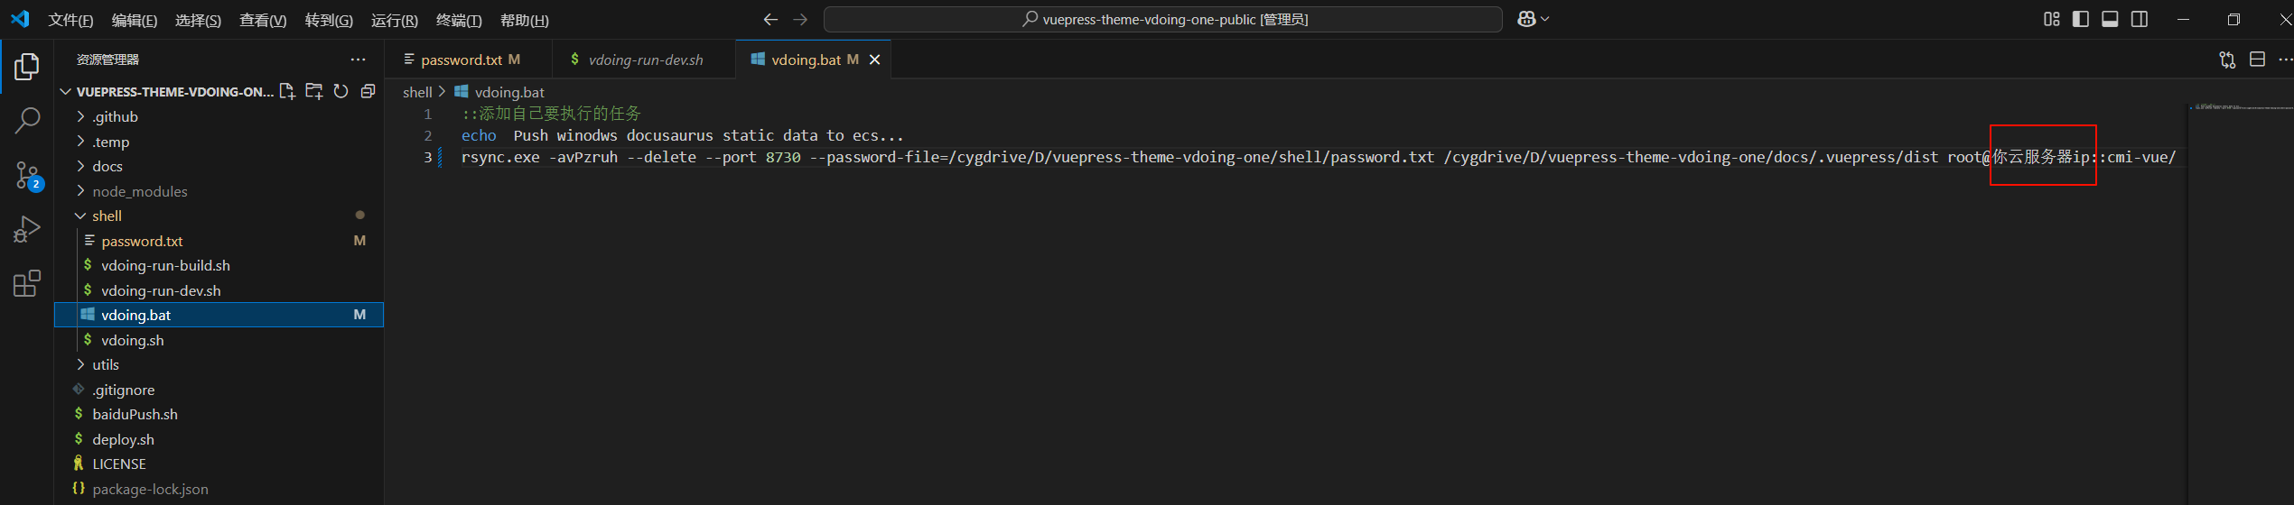Open password.txt in the explorer tree

coord(219,241)
